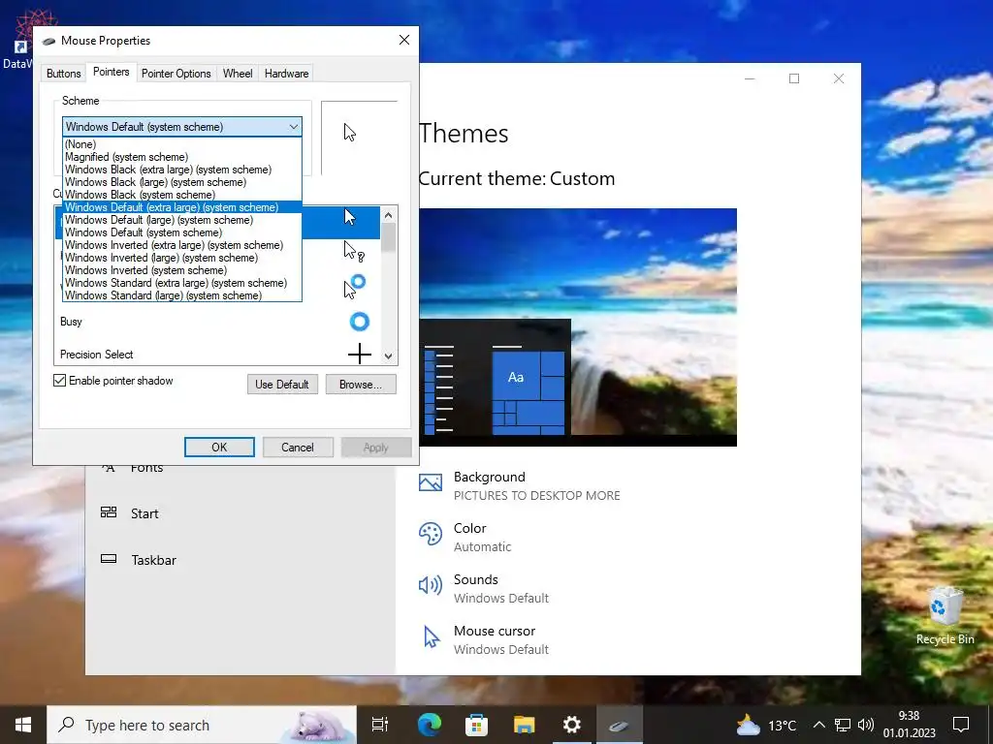Open Background link in Themes settings
The width and height of the screenshot is (993, 744).
pyautogui.click(x=489, y=477)
